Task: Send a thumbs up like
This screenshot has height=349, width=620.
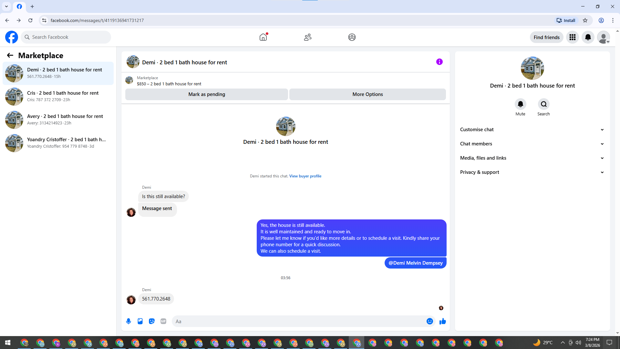Action: (443, 321)
